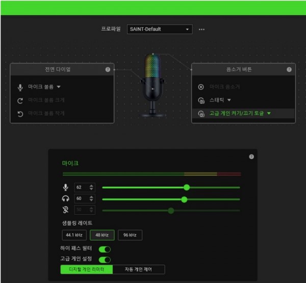The width and height of the screenshot is (306, 283).
Task: Click the headphone volume icon beside 60
Action: [x=64, y=199]
